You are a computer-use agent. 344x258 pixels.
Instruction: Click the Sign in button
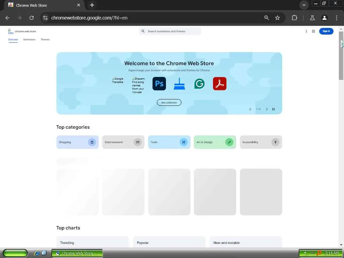(x=326, y=31)
